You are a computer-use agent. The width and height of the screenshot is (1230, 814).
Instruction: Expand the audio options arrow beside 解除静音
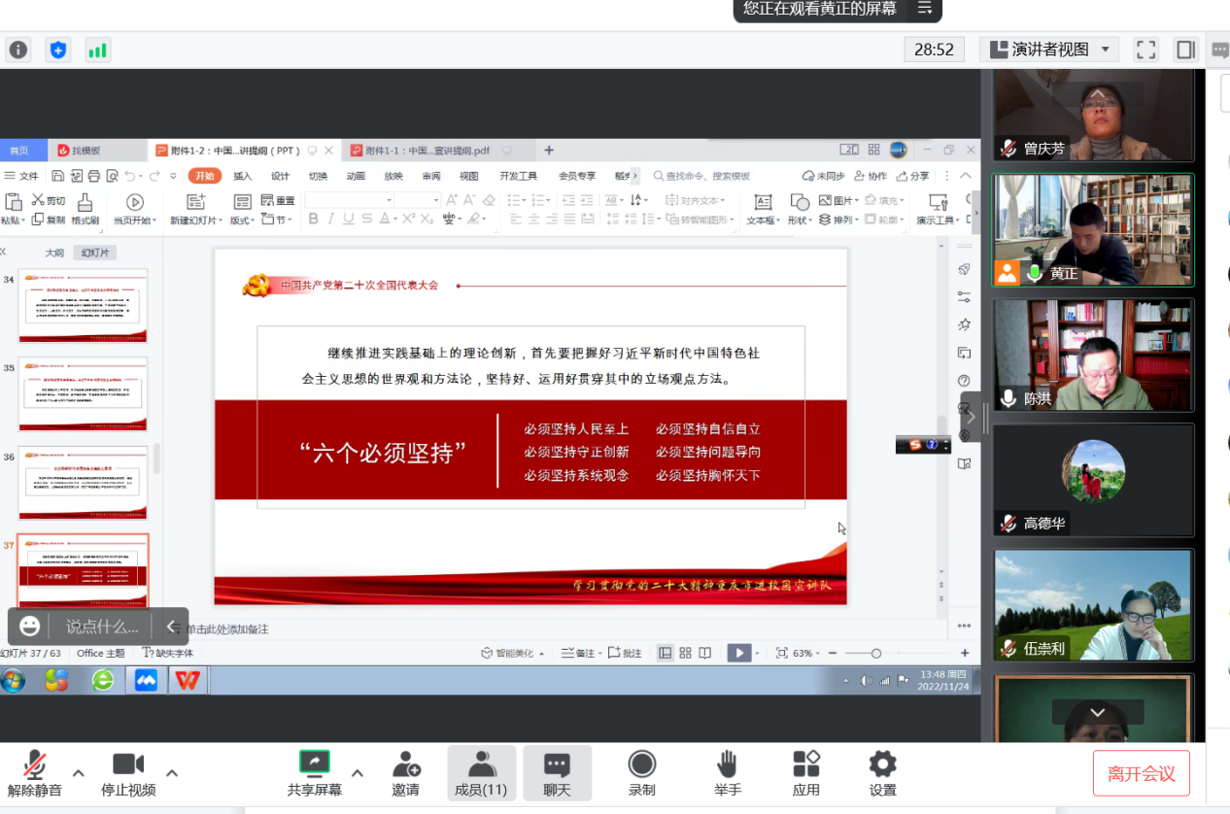[79, 773]
